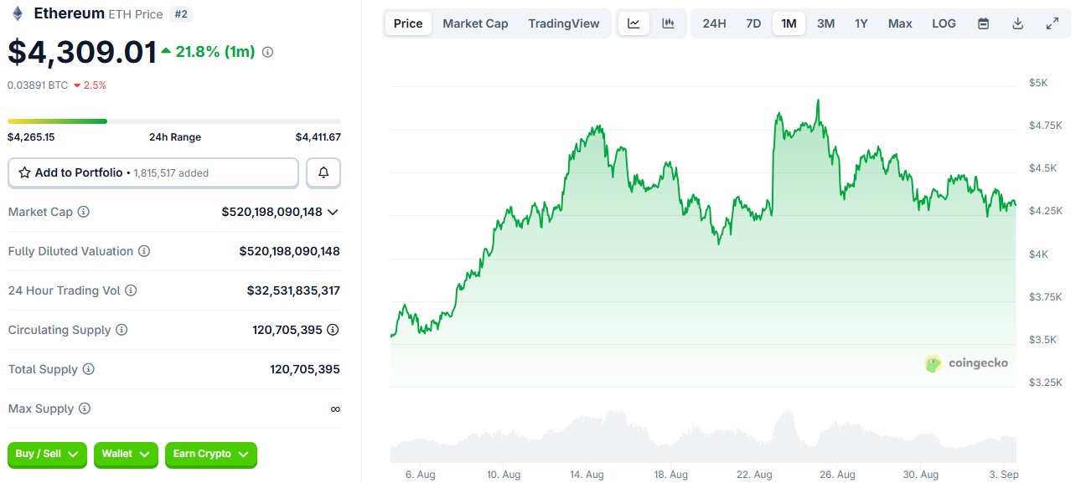Click the 24h Range progress bar
Image resolution: width=1081 pixels, height=483 pixels.
174,121
